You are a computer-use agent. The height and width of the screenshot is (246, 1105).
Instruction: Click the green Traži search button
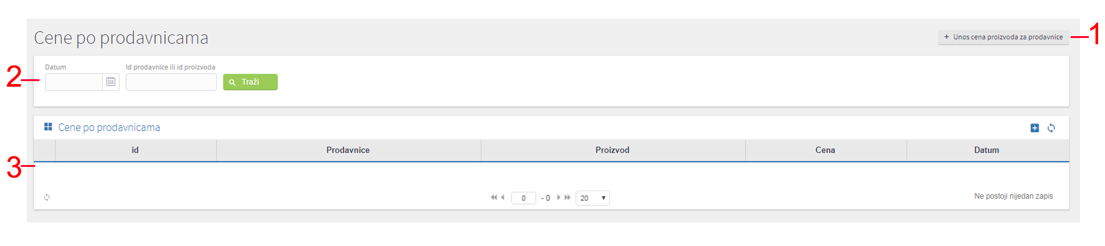[250, 82]
